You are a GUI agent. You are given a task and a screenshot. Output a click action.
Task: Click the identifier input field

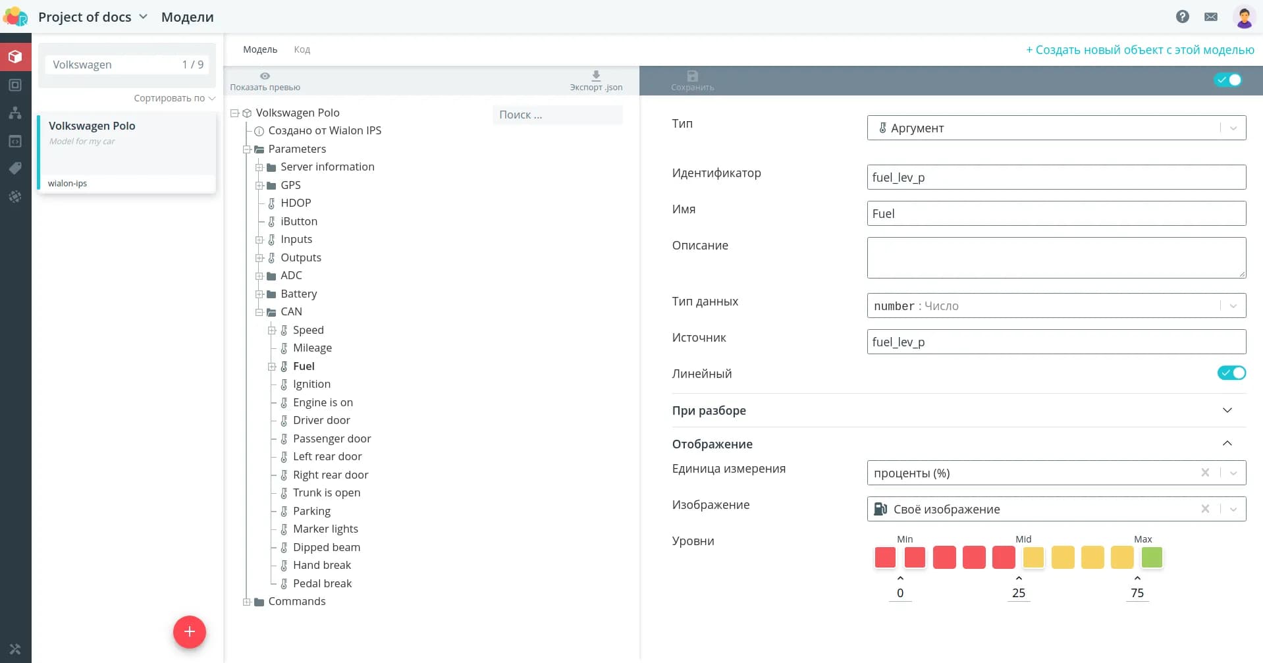(x=1056, y=177)
